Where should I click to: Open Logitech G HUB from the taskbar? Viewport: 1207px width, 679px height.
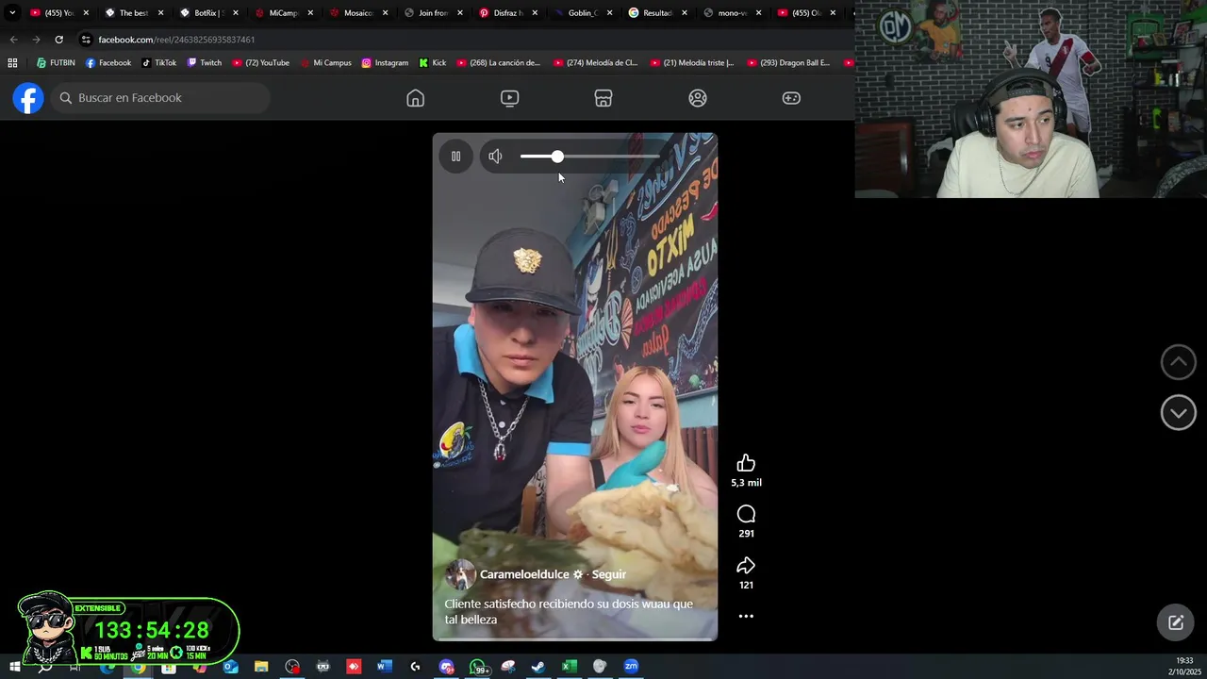click(x=415, y=667)
